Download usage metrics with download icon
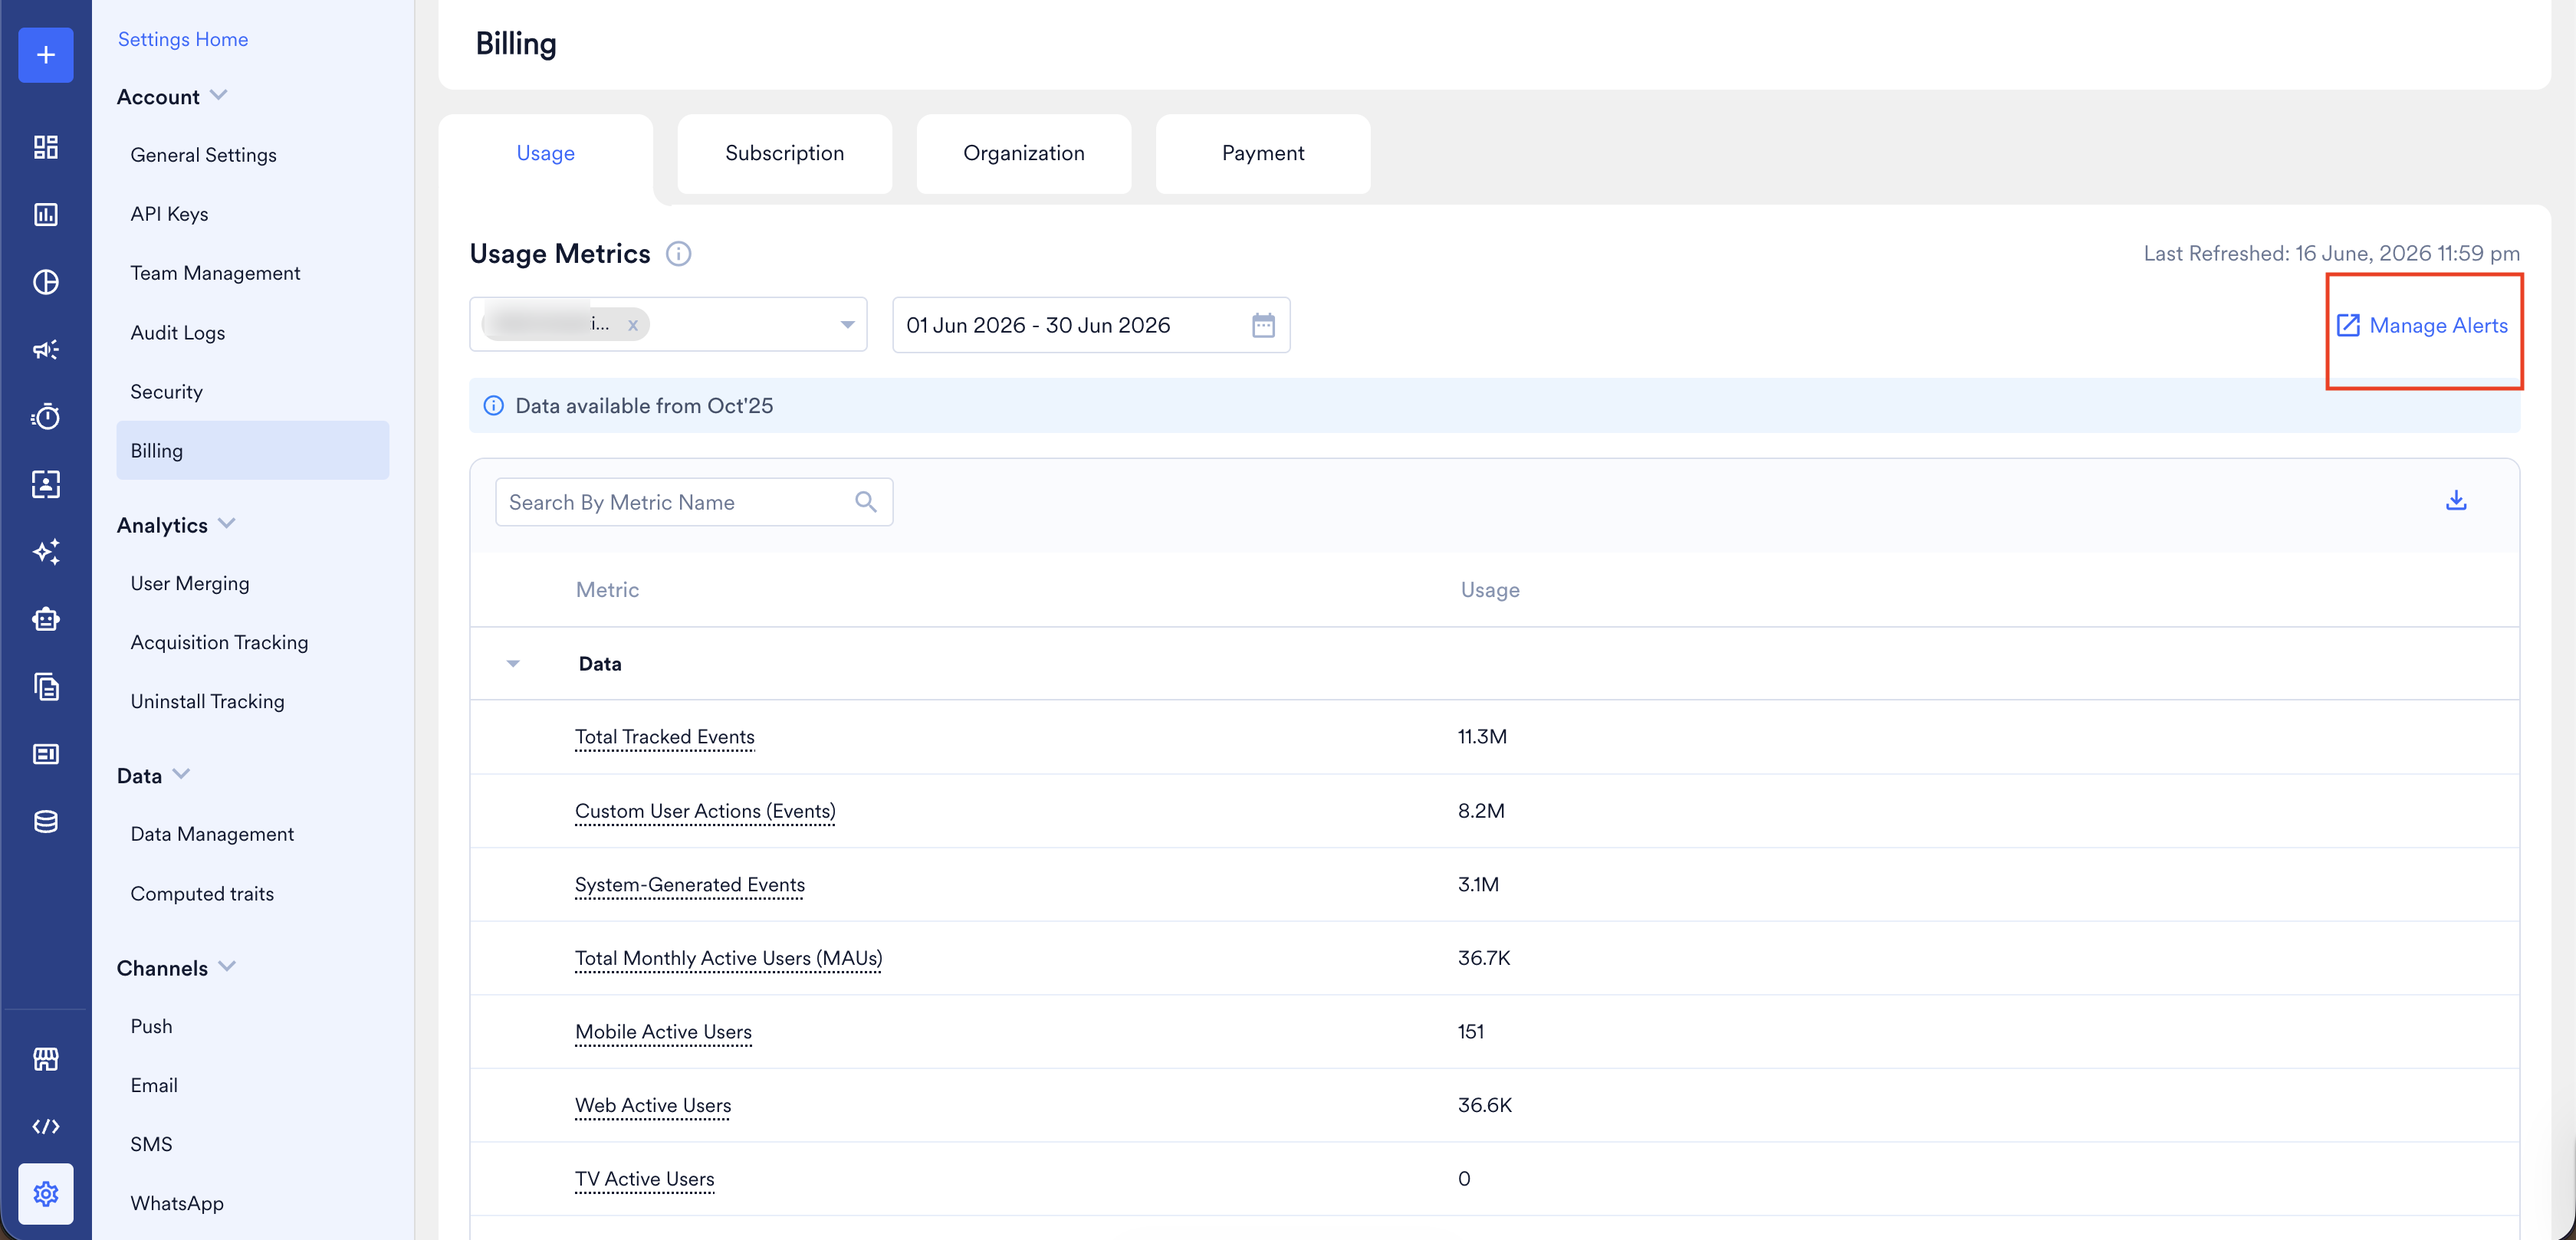This screenshot has height=1240, width=2576. point(2455,500)
